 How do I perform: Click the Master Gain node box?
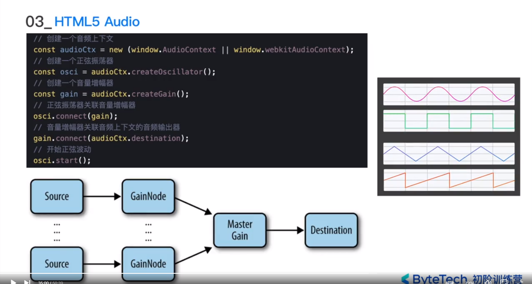click(240, 230)
